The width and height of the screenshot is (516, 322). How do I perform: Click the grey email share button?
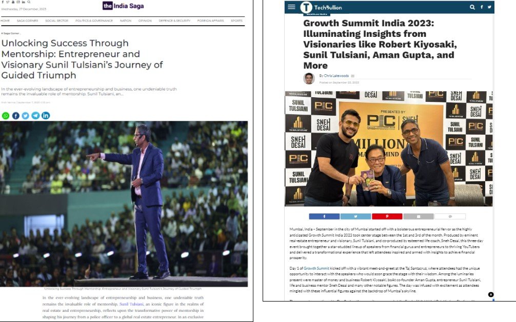[419, 217]
